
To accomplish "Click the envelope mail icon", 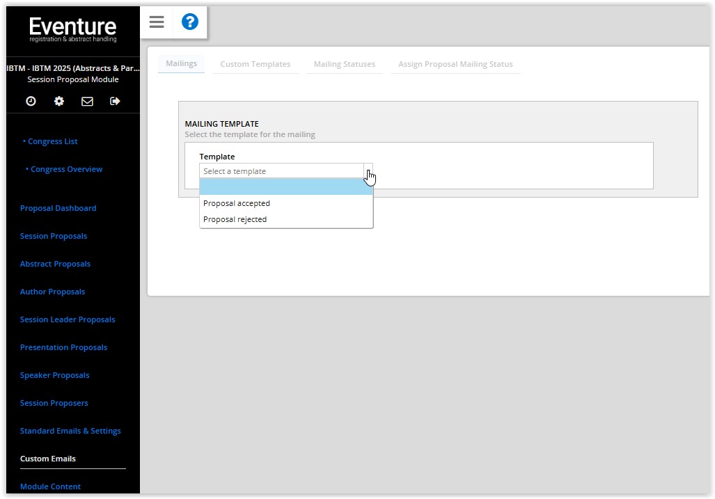I will (87, 102).
